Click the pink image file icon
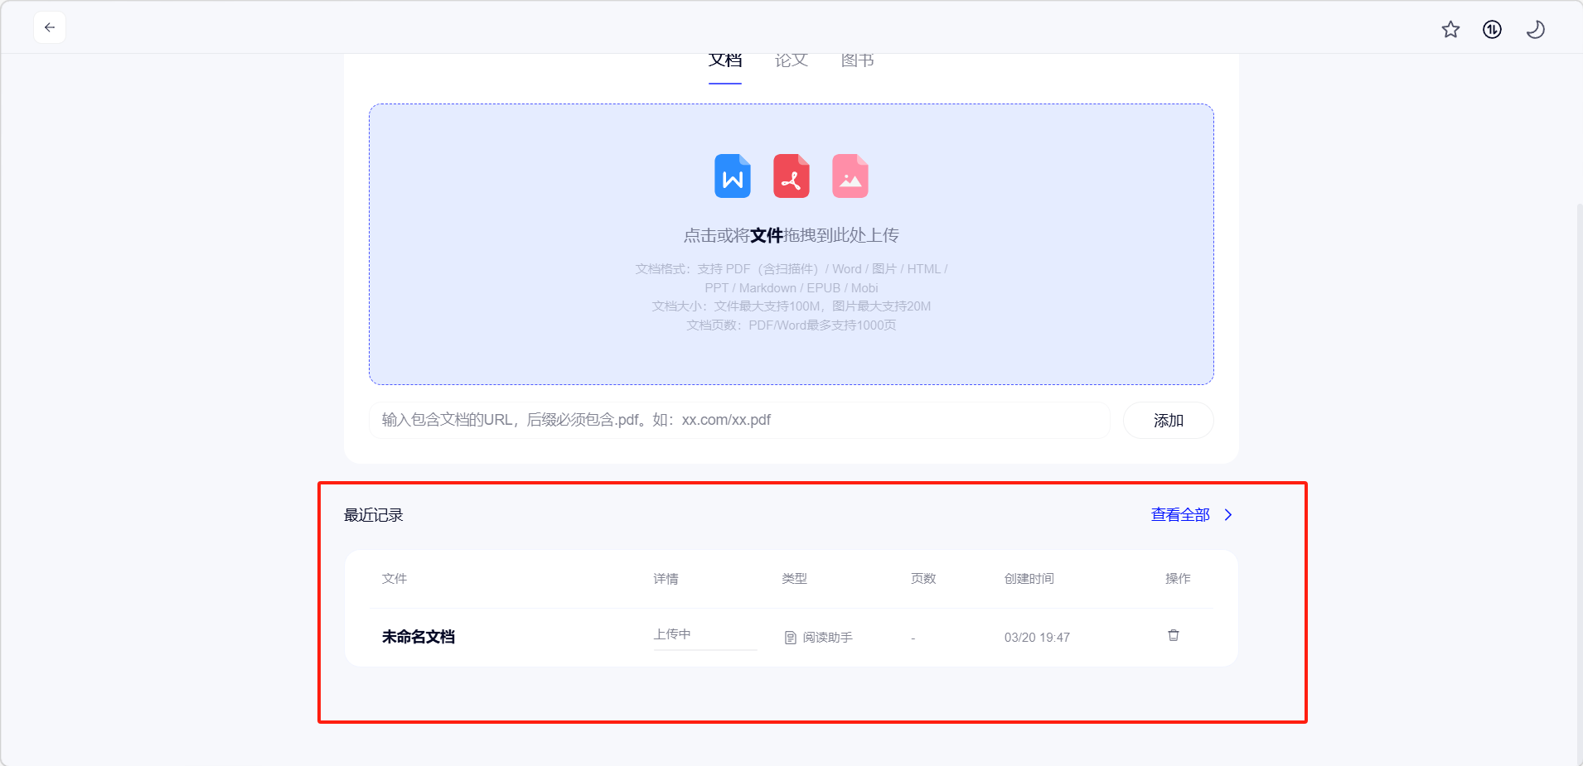Viewport: 1583px width, 766px height. [850, 176]
